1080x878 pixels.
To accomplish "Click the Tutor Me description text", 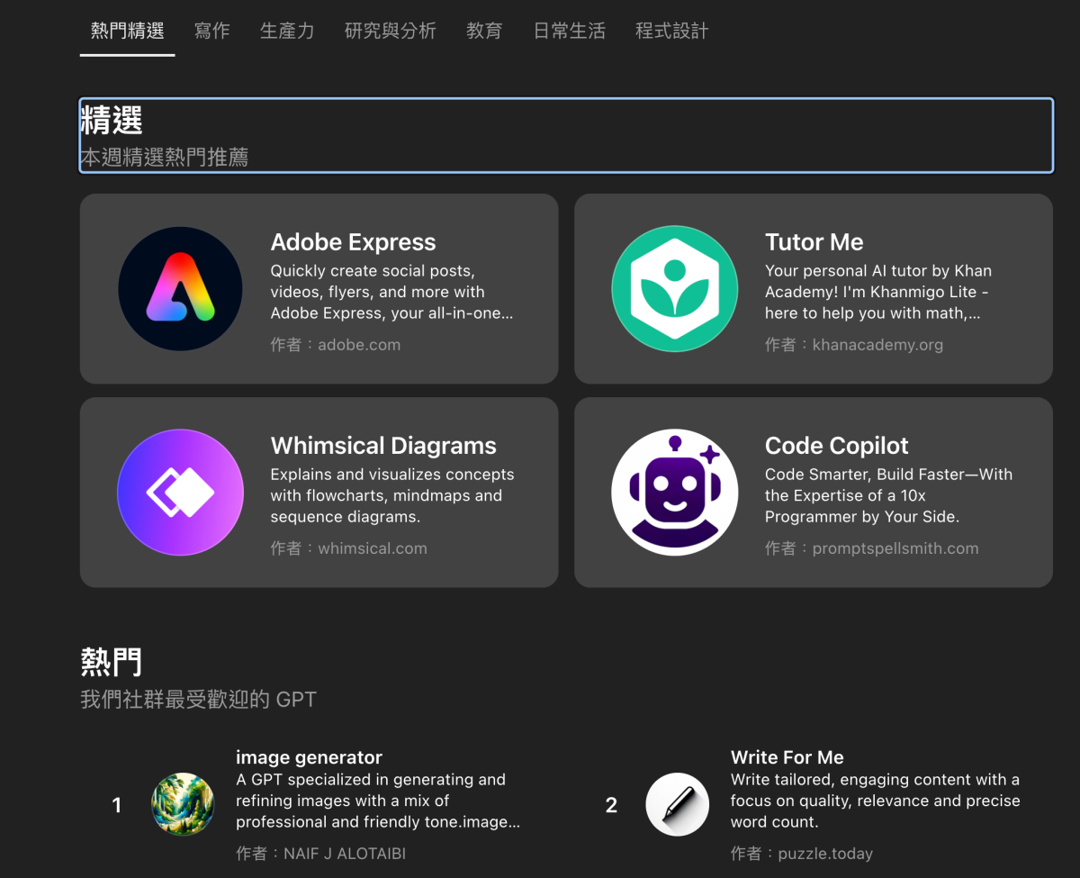I will (878, 292).
